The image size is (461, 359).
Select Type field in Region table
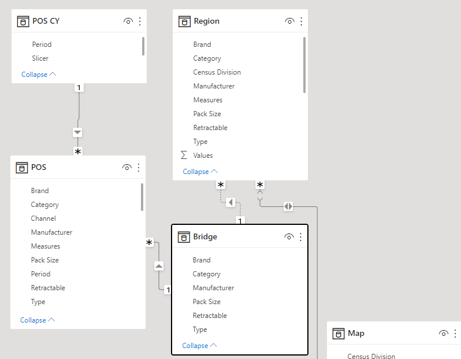pos(200,142)
